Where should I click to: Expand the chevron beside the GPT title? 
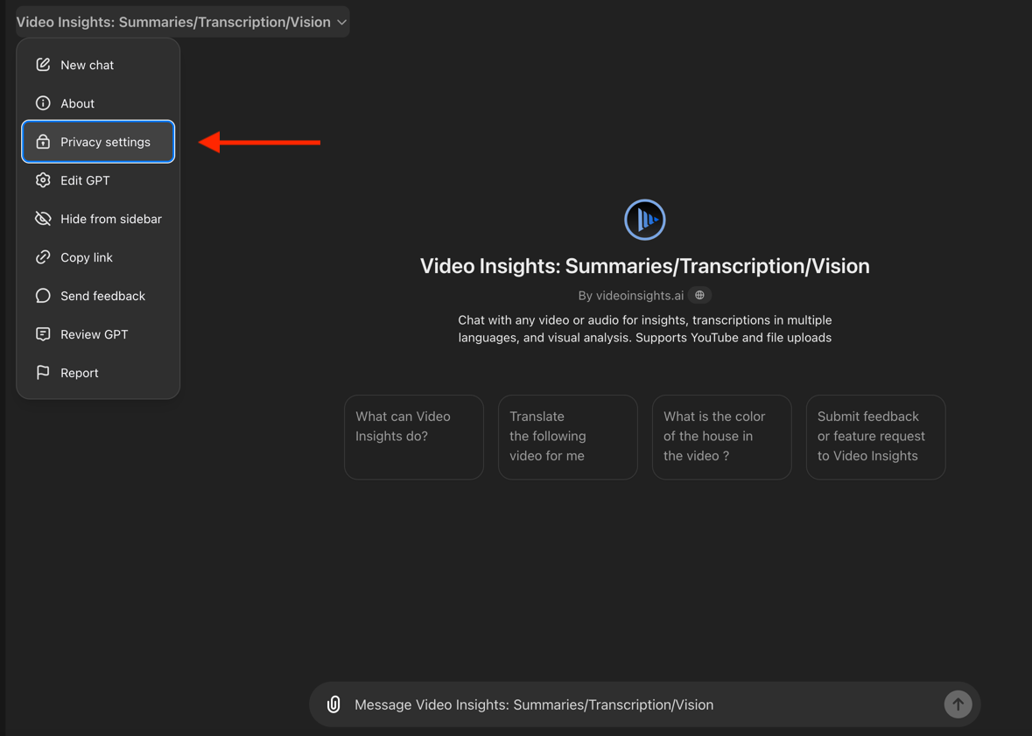coord(341,23)
